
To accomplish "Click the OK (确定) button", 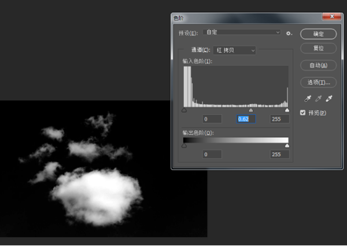I will [x=319, y=34].
